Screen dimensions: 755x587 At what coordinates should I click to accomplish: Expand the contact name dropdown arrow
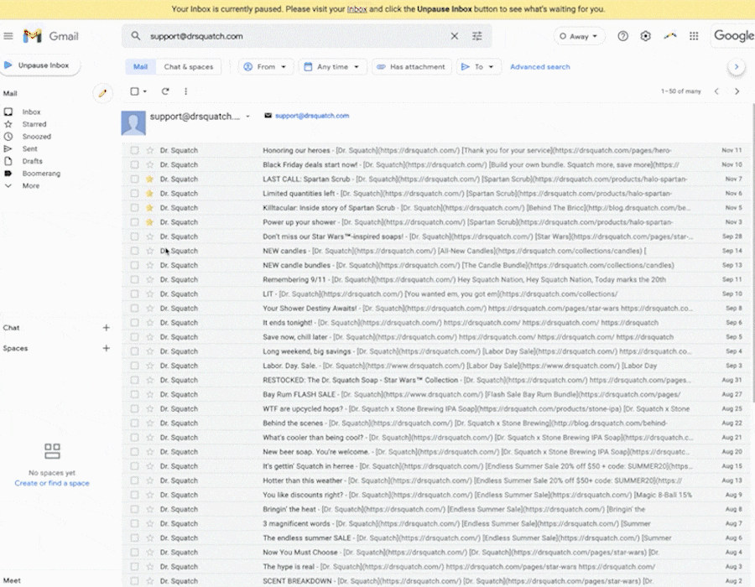coord(248,117)
